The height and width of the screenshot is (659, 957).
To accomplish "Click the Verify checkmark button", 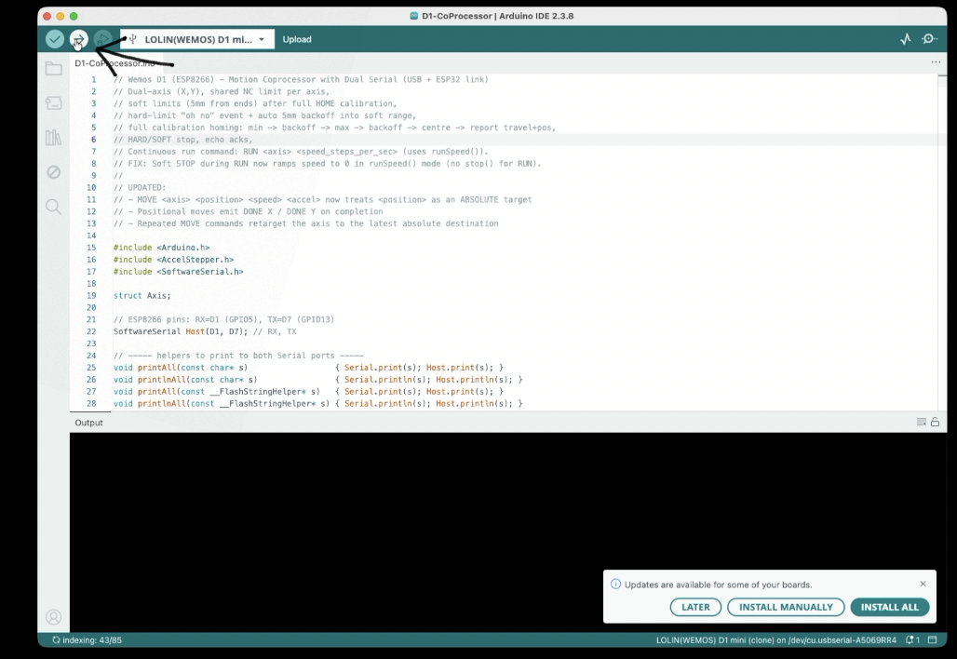I will [55, 39].
